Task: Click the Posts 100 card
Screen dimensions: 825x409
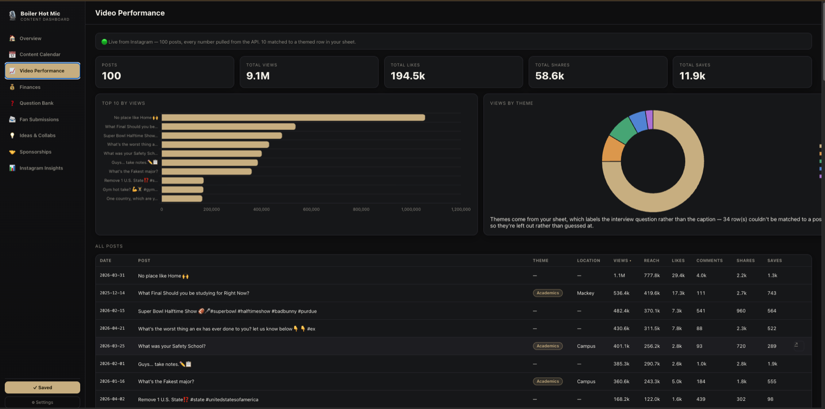Action: tap(165, 72)
